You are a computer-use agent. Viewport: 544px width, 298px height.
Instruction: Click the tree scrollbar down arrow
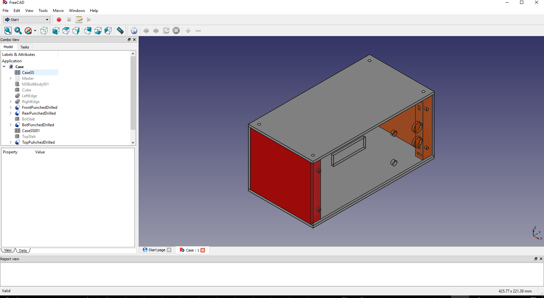pos(133,142)
